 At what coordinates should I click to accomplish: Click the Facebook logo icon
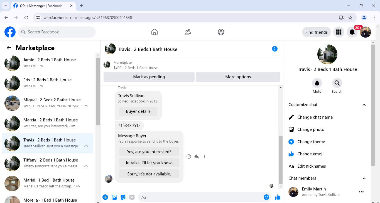(x=10, y=32)
